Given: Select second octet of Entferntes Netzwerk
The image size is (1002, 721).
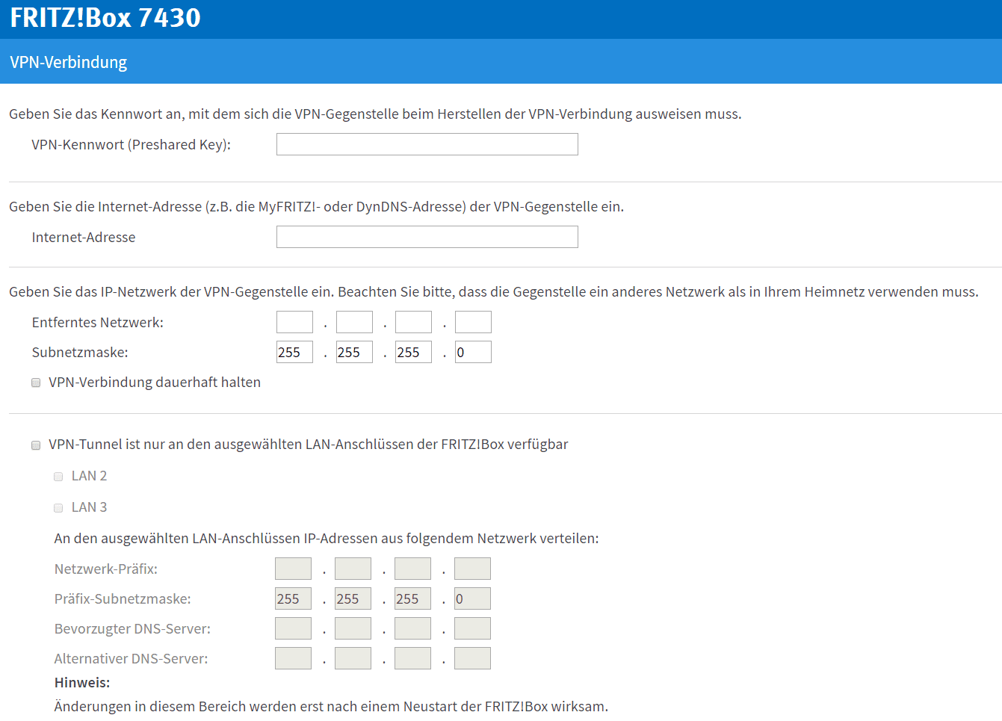Looking at the screenshot, I should (x=354, y=322).
